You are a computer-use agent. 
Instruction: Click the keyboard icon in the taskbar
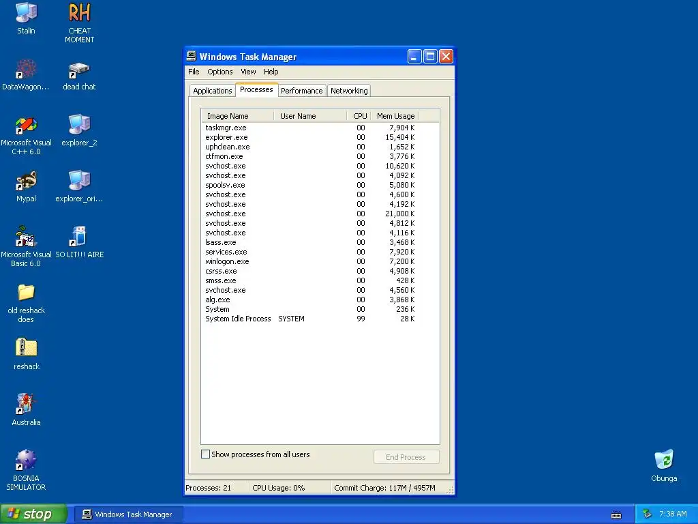coord(616,514)
